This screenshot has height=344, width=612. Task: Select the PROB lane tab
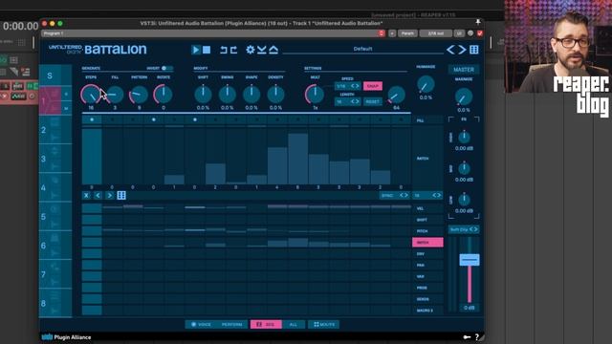tap(427, 288)
